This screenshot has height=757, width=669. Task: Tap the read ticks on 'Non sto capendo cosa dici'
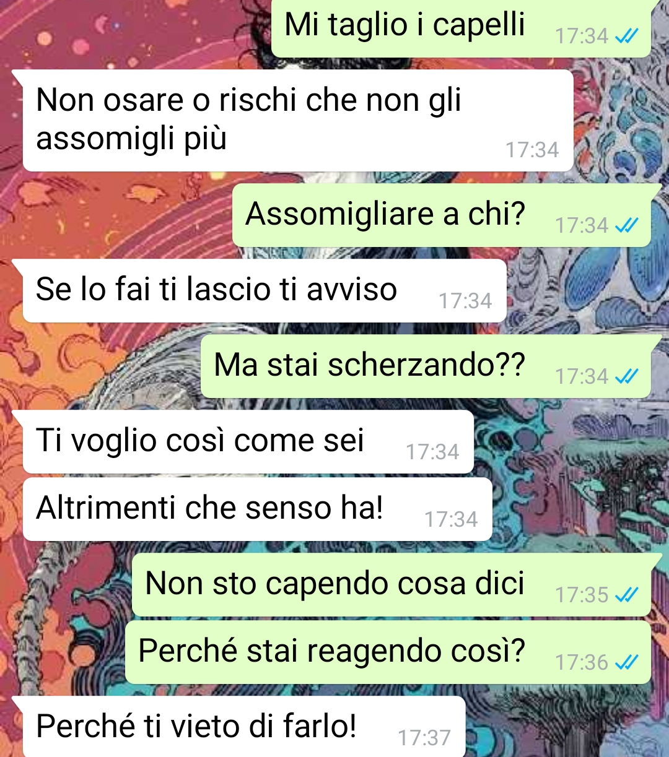pos(626,595)
